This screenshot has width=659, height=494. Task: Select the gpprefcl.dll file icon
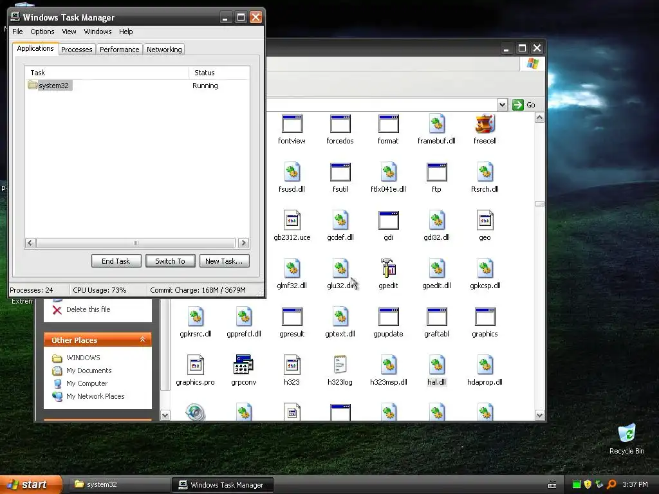244,317
